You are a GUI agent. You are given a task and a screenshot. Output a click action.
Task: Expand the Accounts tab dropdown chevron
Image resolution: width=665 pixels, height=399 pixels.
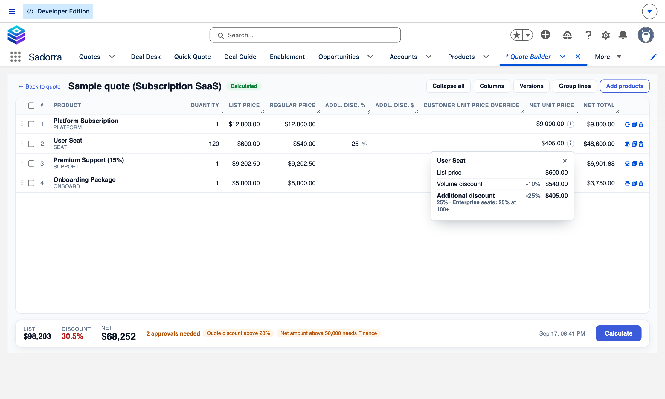428,57
